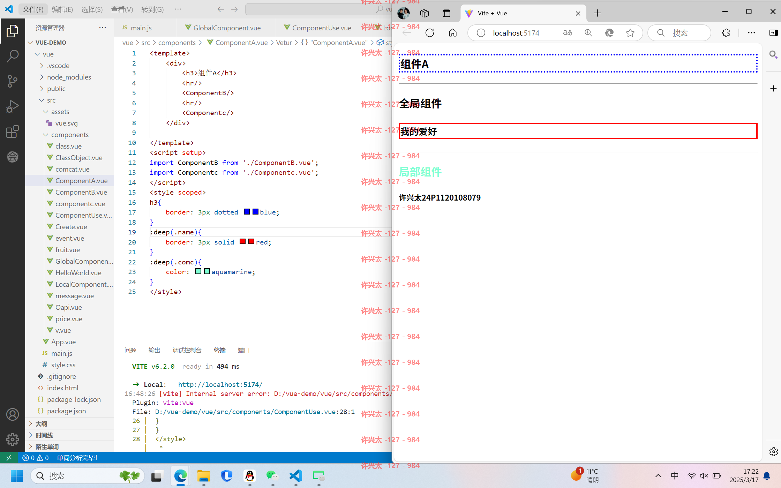781x488 pixels.
Task: Click components breadcrumb in editor path
Action: (x=177, y=43)
